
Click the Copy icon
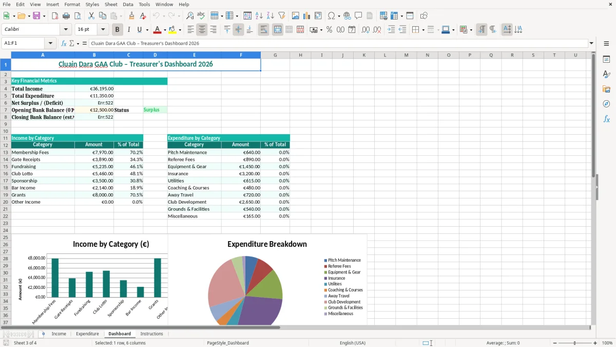pos(102,16)
